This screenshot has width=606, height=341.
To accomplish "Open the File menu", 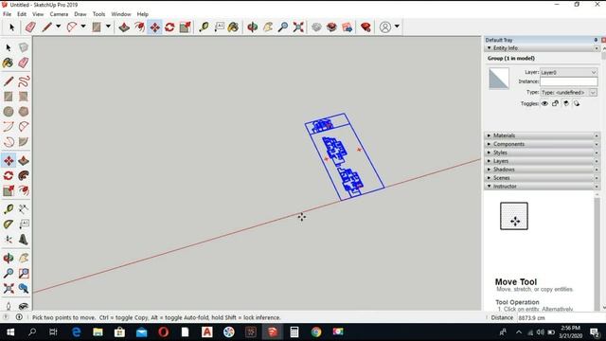I will click(x=7, y=14).
